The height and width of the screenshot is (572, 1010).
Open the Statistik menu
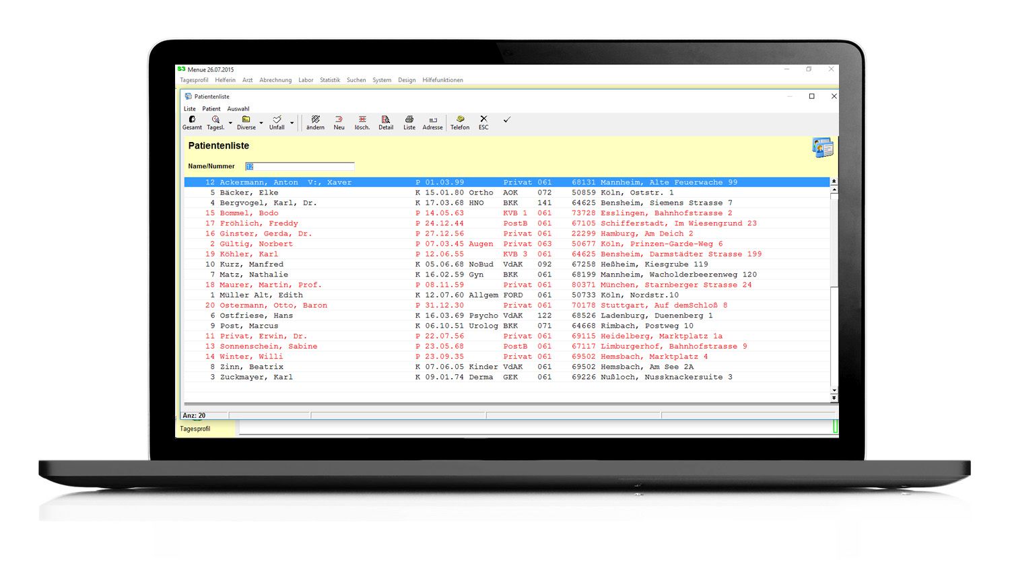click(x=330, y=80)
